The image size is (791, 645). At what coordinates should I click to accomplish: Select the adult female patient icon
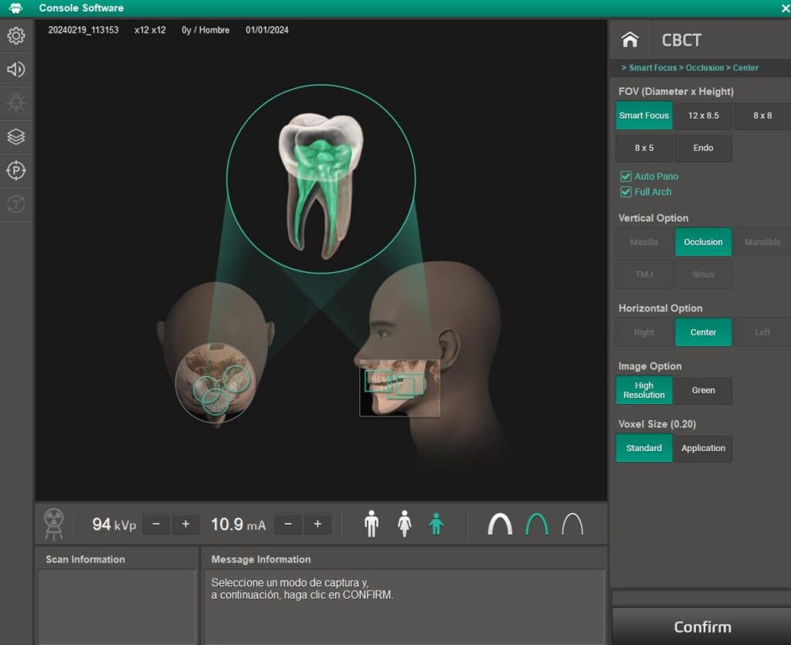coord(404,524)
